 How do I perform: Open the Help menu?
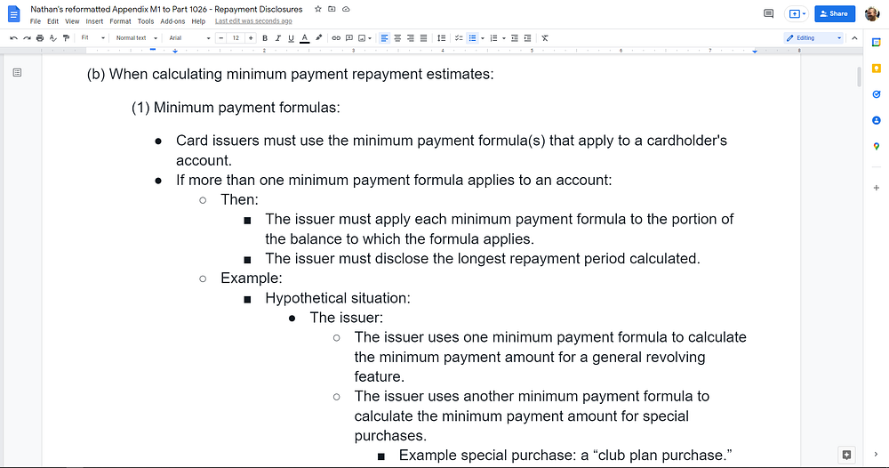click(198, 21)
